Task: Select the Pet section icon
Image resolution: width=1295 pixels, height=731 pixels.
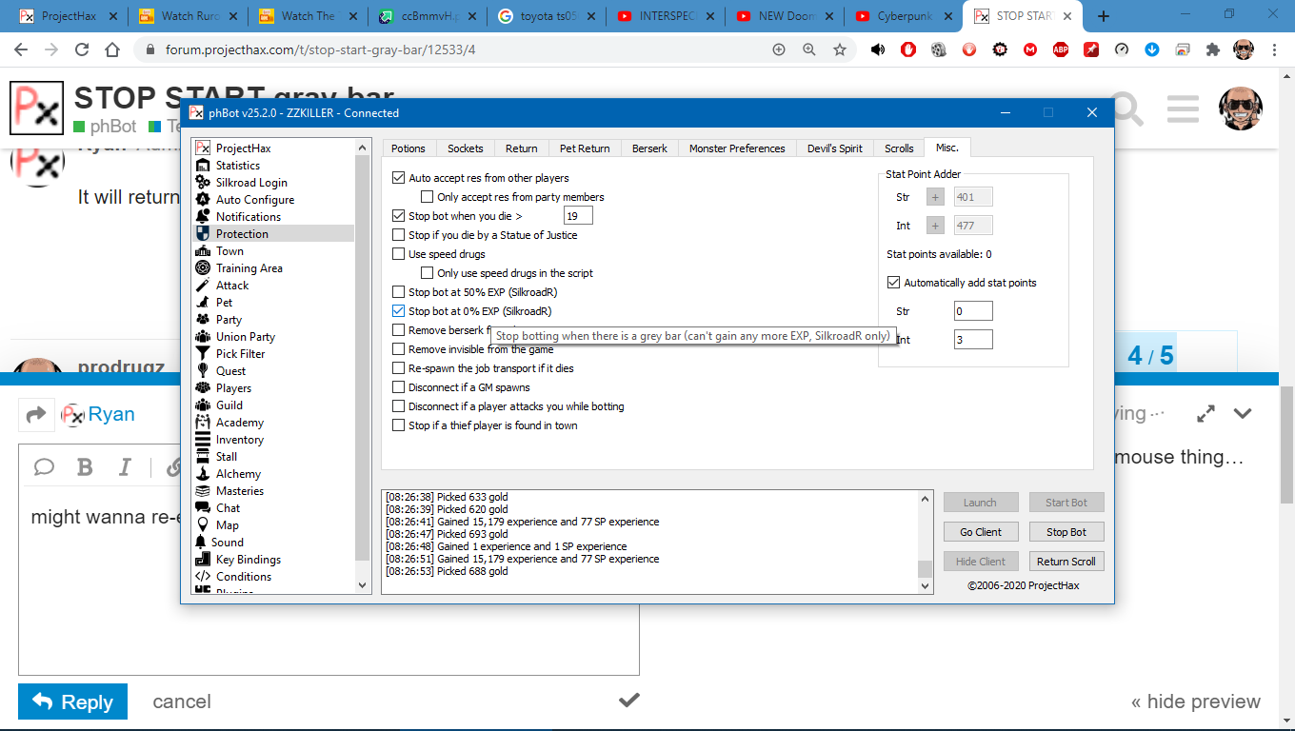Action: pos(203,303)
